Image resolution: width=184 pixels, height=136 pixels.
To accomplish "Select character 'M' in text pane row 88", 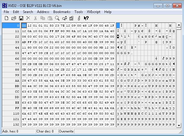I will point(174,69).
